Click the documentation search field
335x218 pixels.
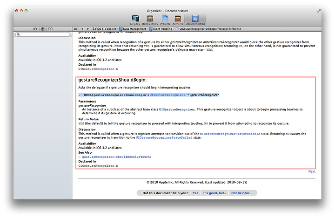click(x=43, y=34)
